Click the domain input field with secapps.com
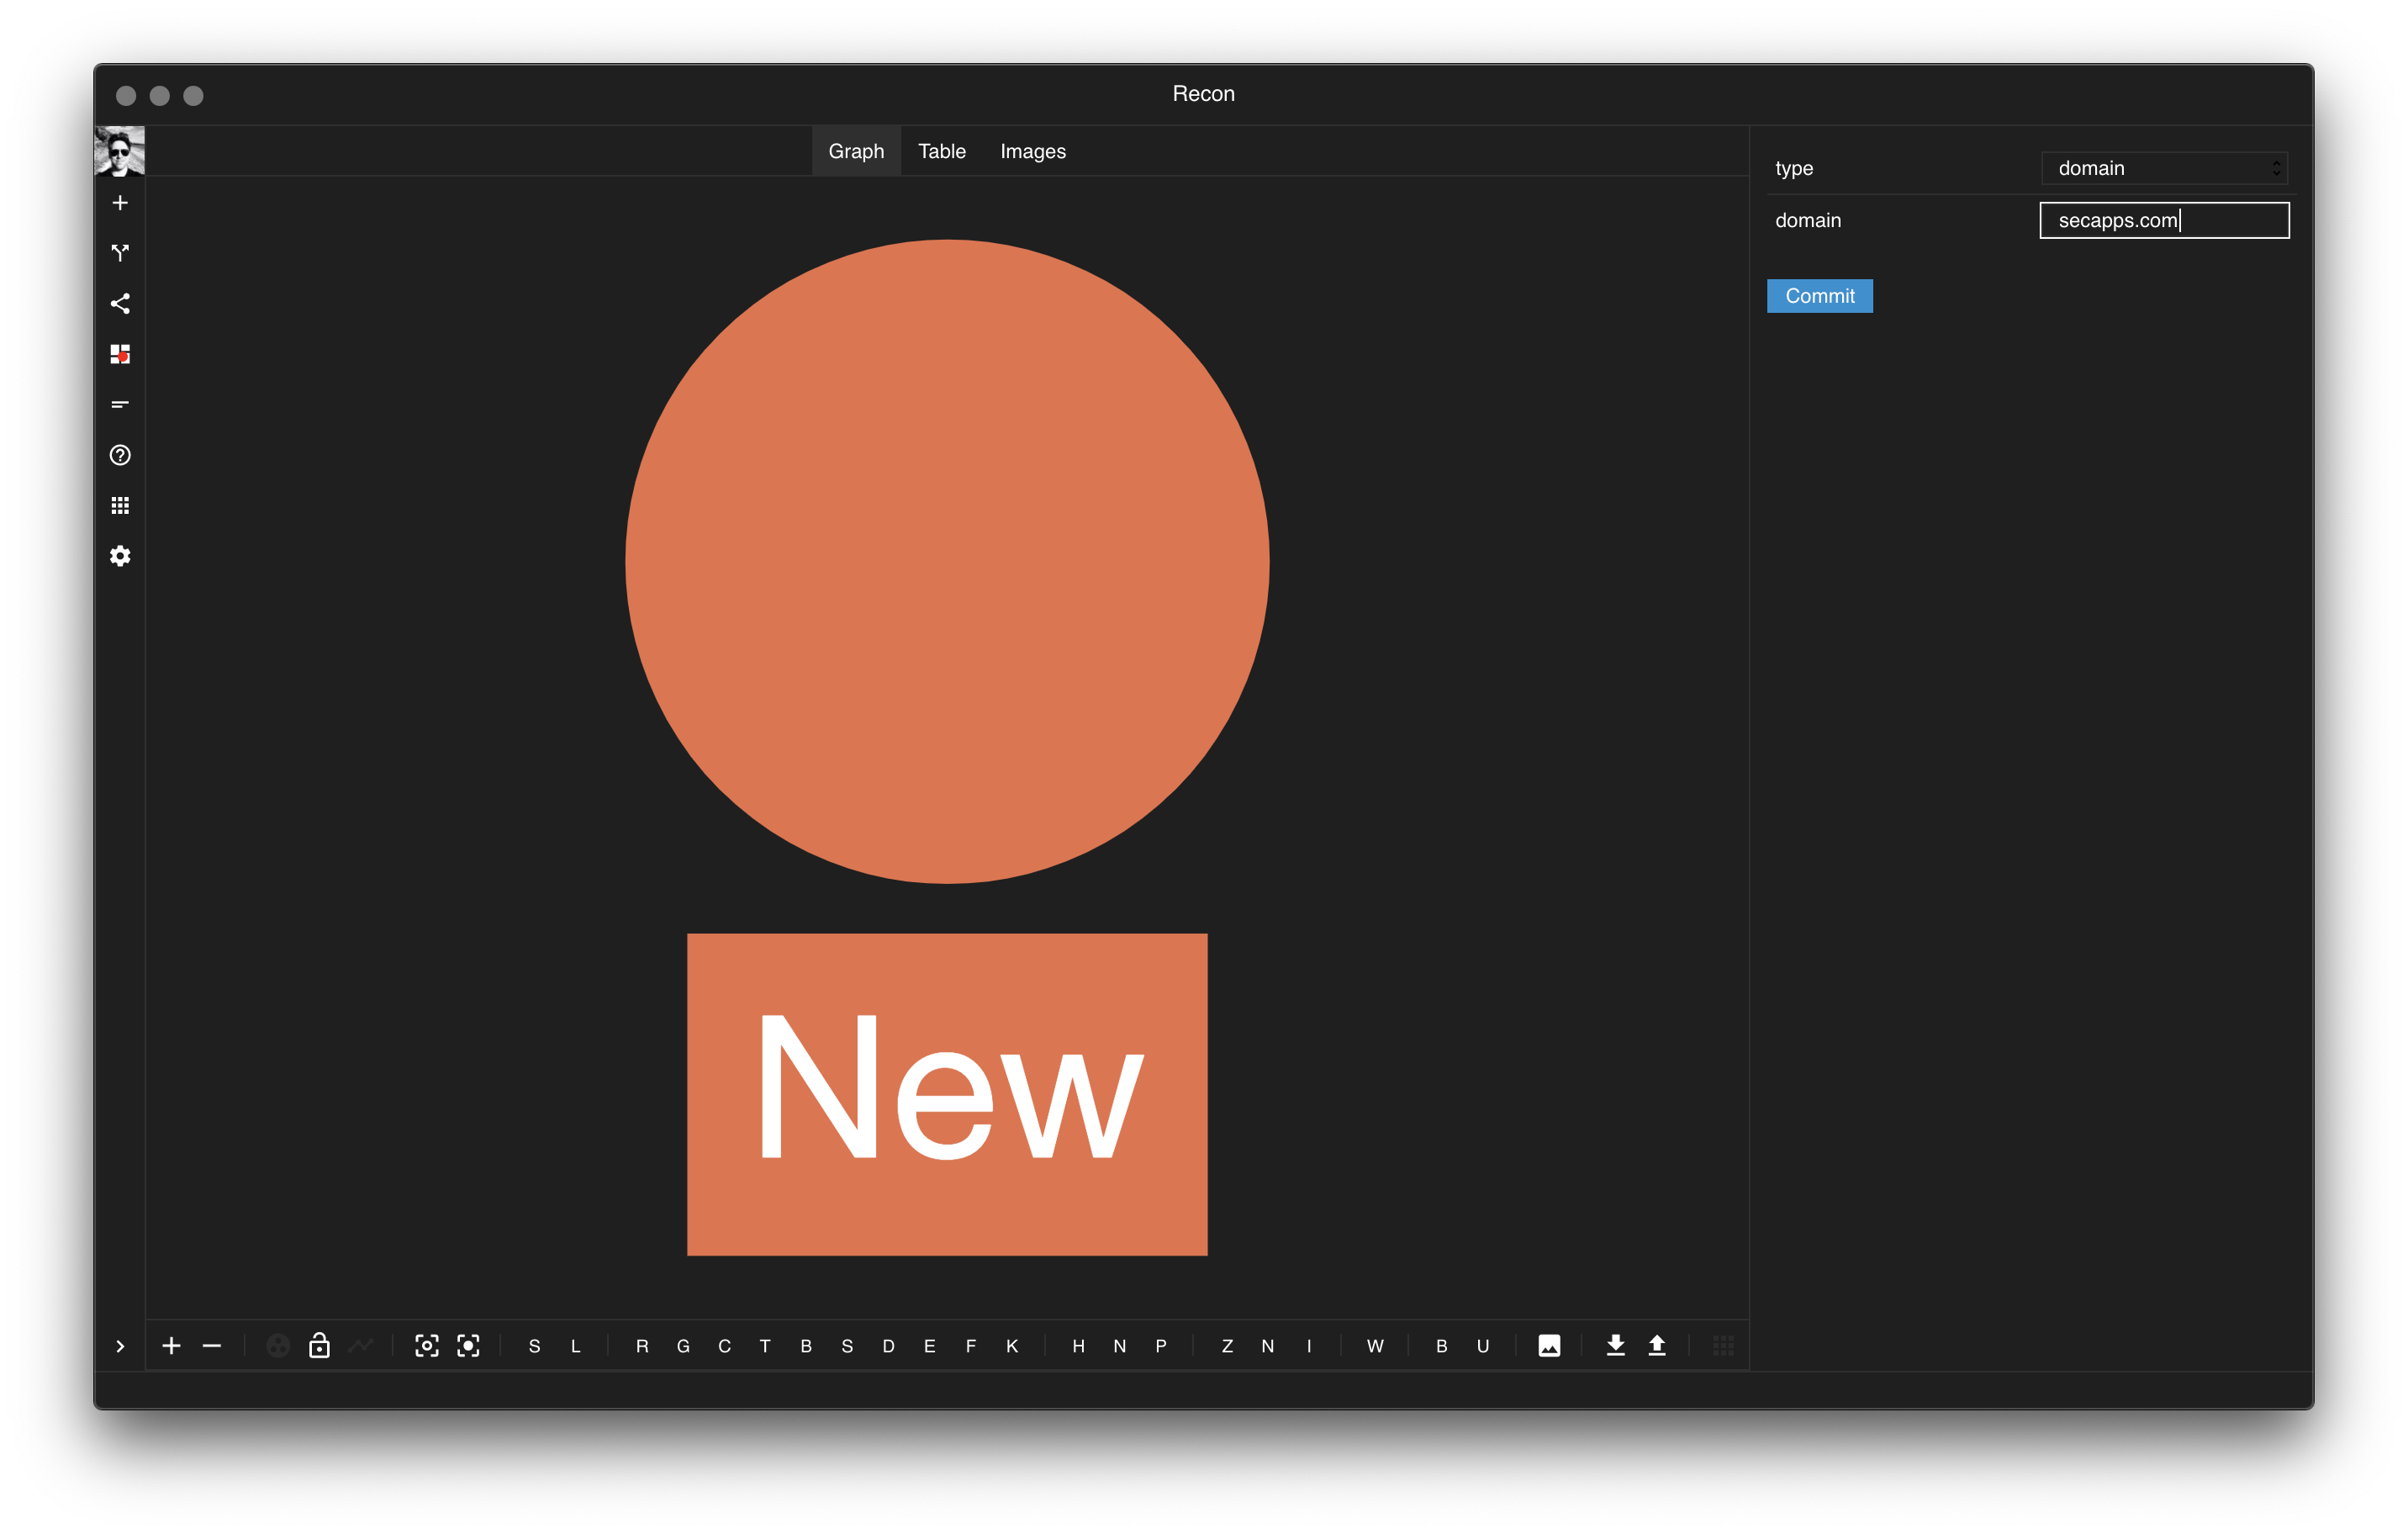Image resolution: width=2408 pixels, height=1534 pixels. click(2164, 220)
